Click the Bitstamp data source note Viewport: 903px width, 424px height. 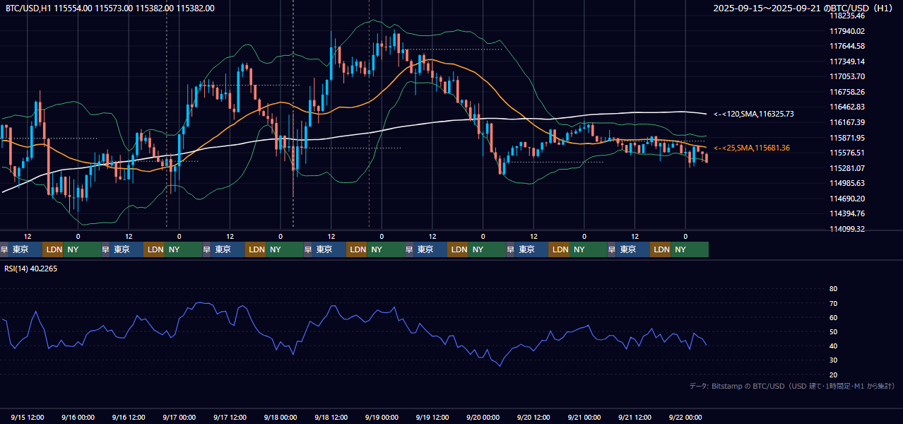click(792, 386)
